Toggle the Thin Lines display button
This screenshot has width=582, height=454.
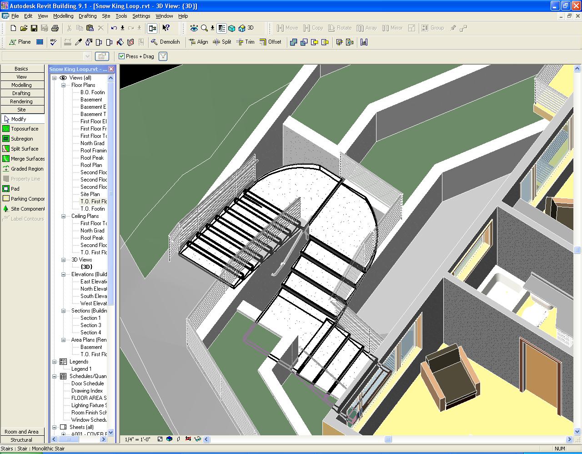221,28
